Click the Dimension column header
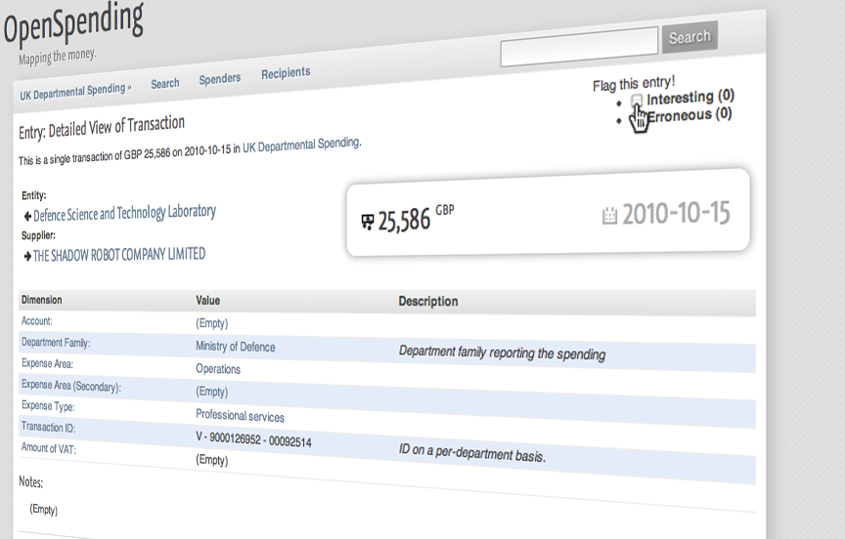Viewport: 845px width, 539px height. click(x=41, y=300)
